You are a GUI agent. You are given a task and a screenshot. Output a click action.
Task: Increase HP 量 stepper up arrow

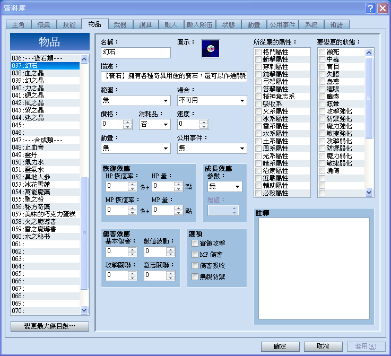coord(178,184)
